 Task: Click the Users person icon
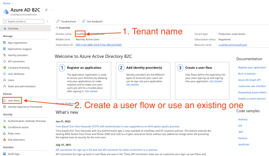pyautogui.click(x=5, y=80)
